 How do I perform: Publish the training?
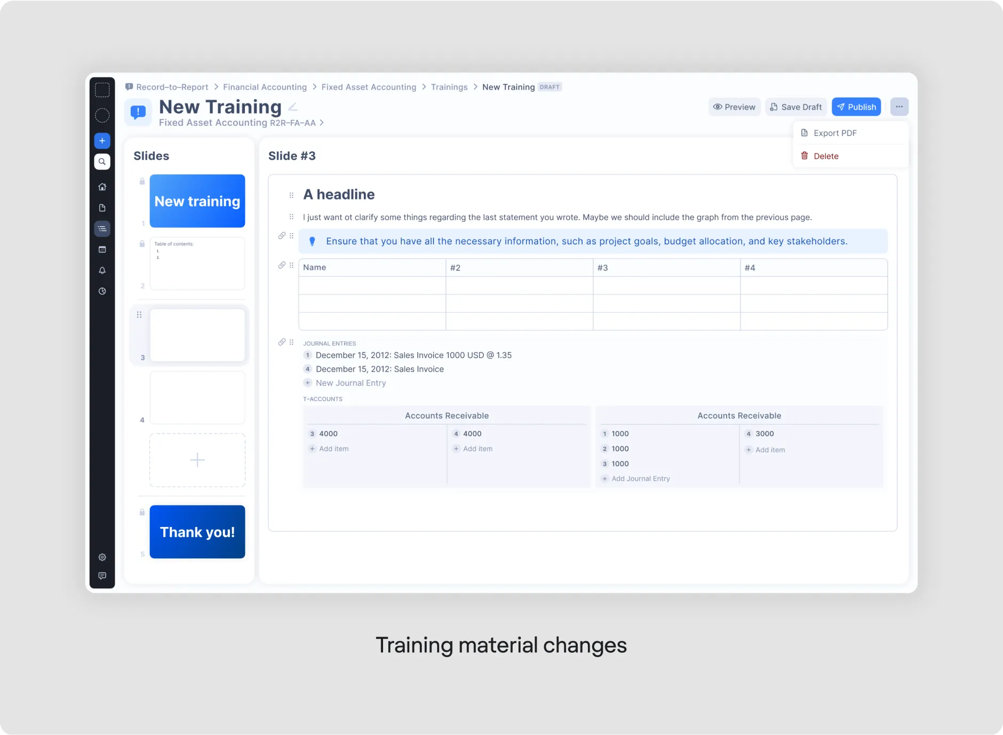click(856, 107)
